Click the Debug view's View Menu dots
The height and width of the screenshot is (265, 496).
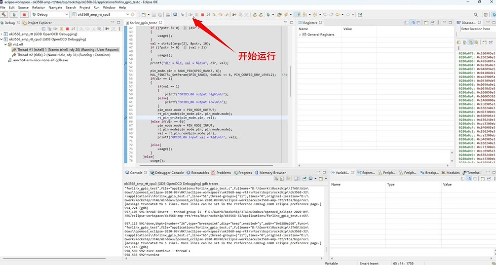[119, 29]
